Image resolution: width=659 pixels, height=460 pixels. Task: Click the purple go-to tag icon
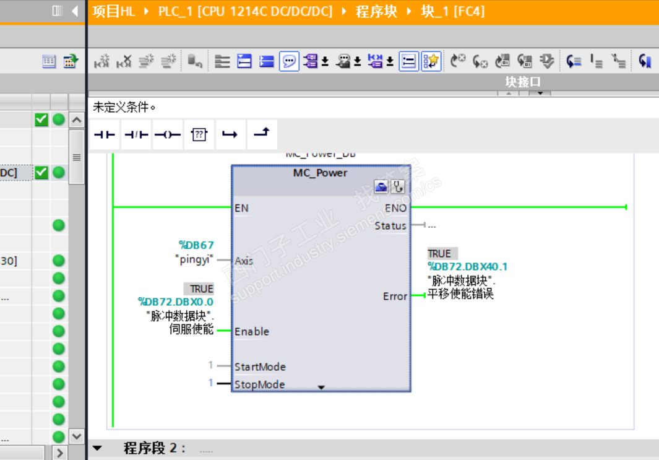tap(376, 61)
